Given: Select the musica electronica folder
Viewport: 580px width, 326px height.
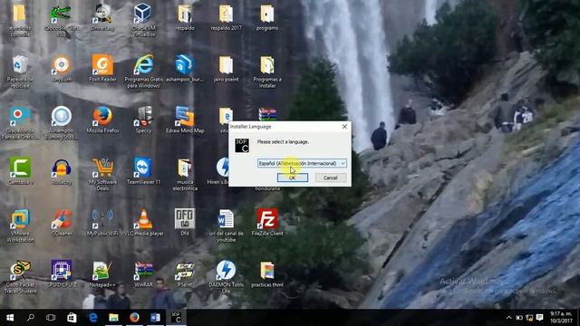Looking at the screenshot, I should [x=185, y=175].
